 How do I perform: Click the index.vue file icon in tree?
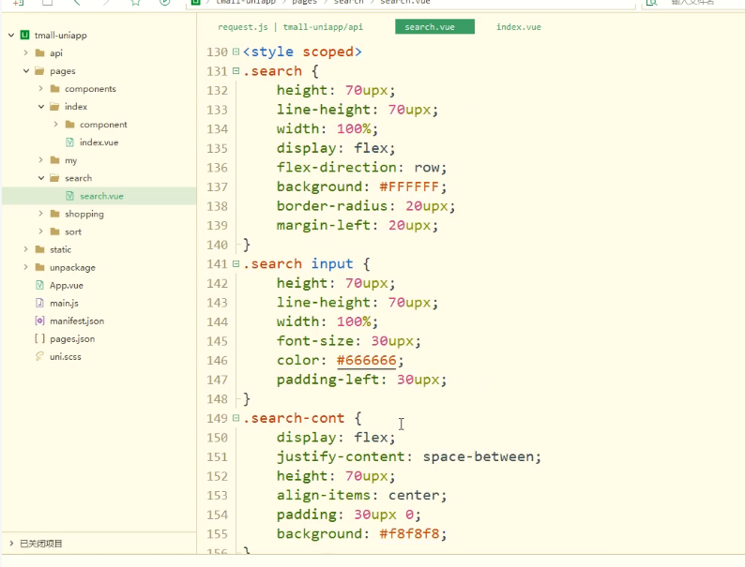[x=69, y=142]
